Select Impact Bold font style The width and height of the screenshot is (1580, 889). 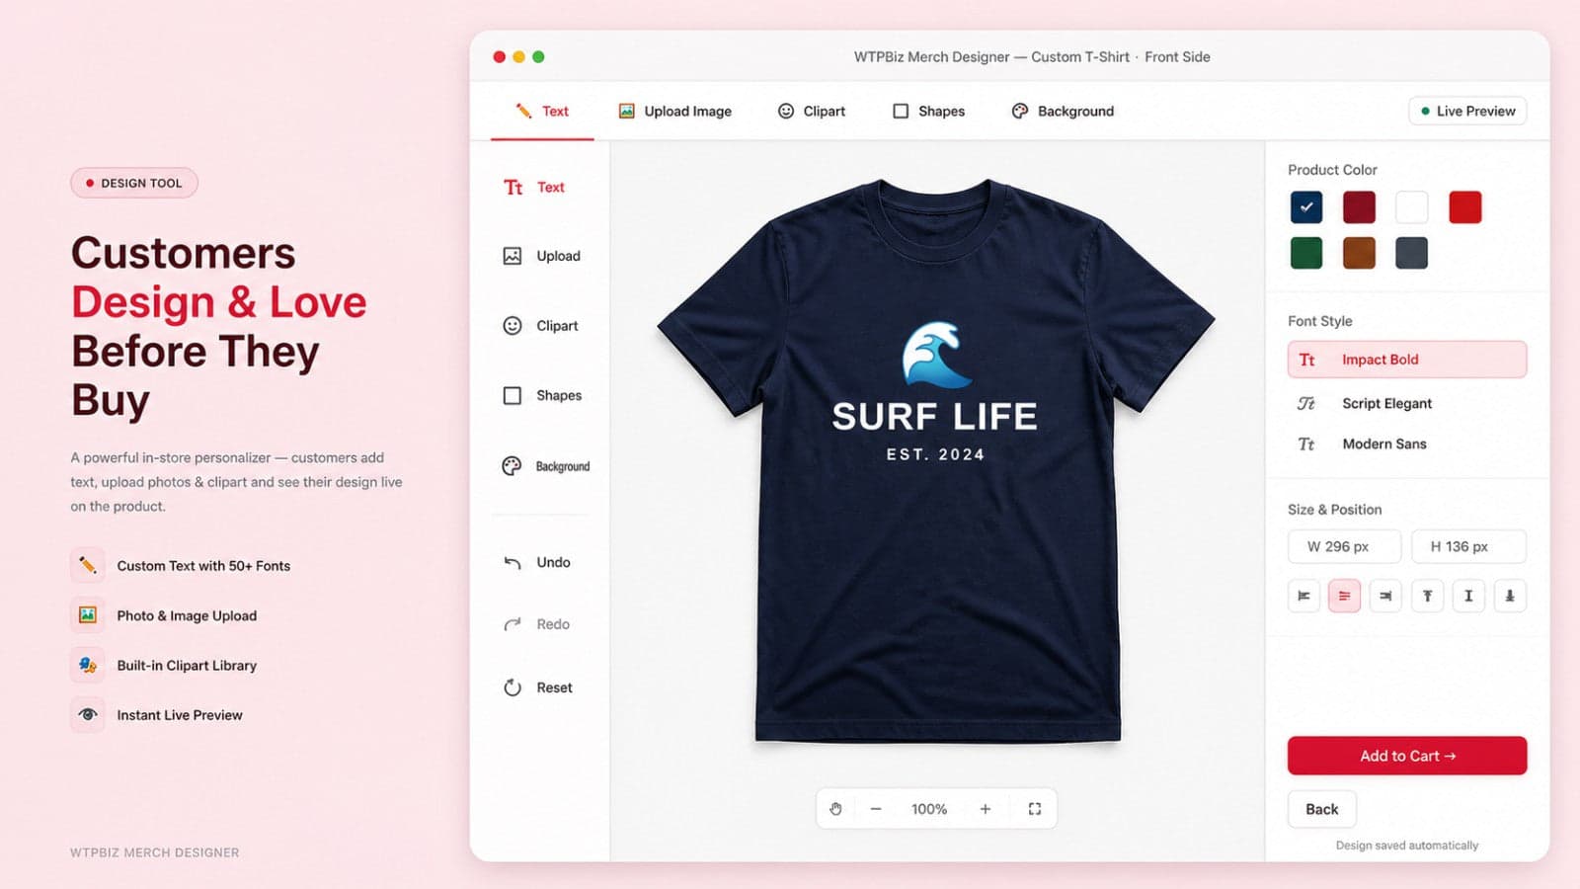[x=1407, y=360]
